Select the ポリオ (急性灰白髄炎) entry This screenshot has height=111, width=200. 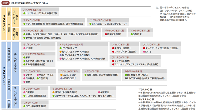[x=65, y=92]
